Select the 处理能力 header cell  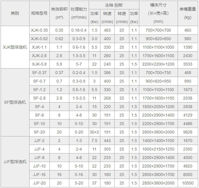click(x=79, y=13)
